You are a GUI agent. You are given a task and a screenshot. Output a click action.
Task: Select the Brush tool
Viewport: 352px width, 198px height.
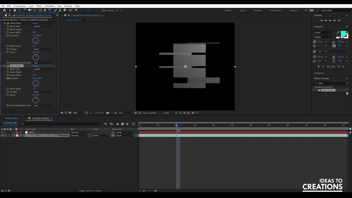pos(55,10)
